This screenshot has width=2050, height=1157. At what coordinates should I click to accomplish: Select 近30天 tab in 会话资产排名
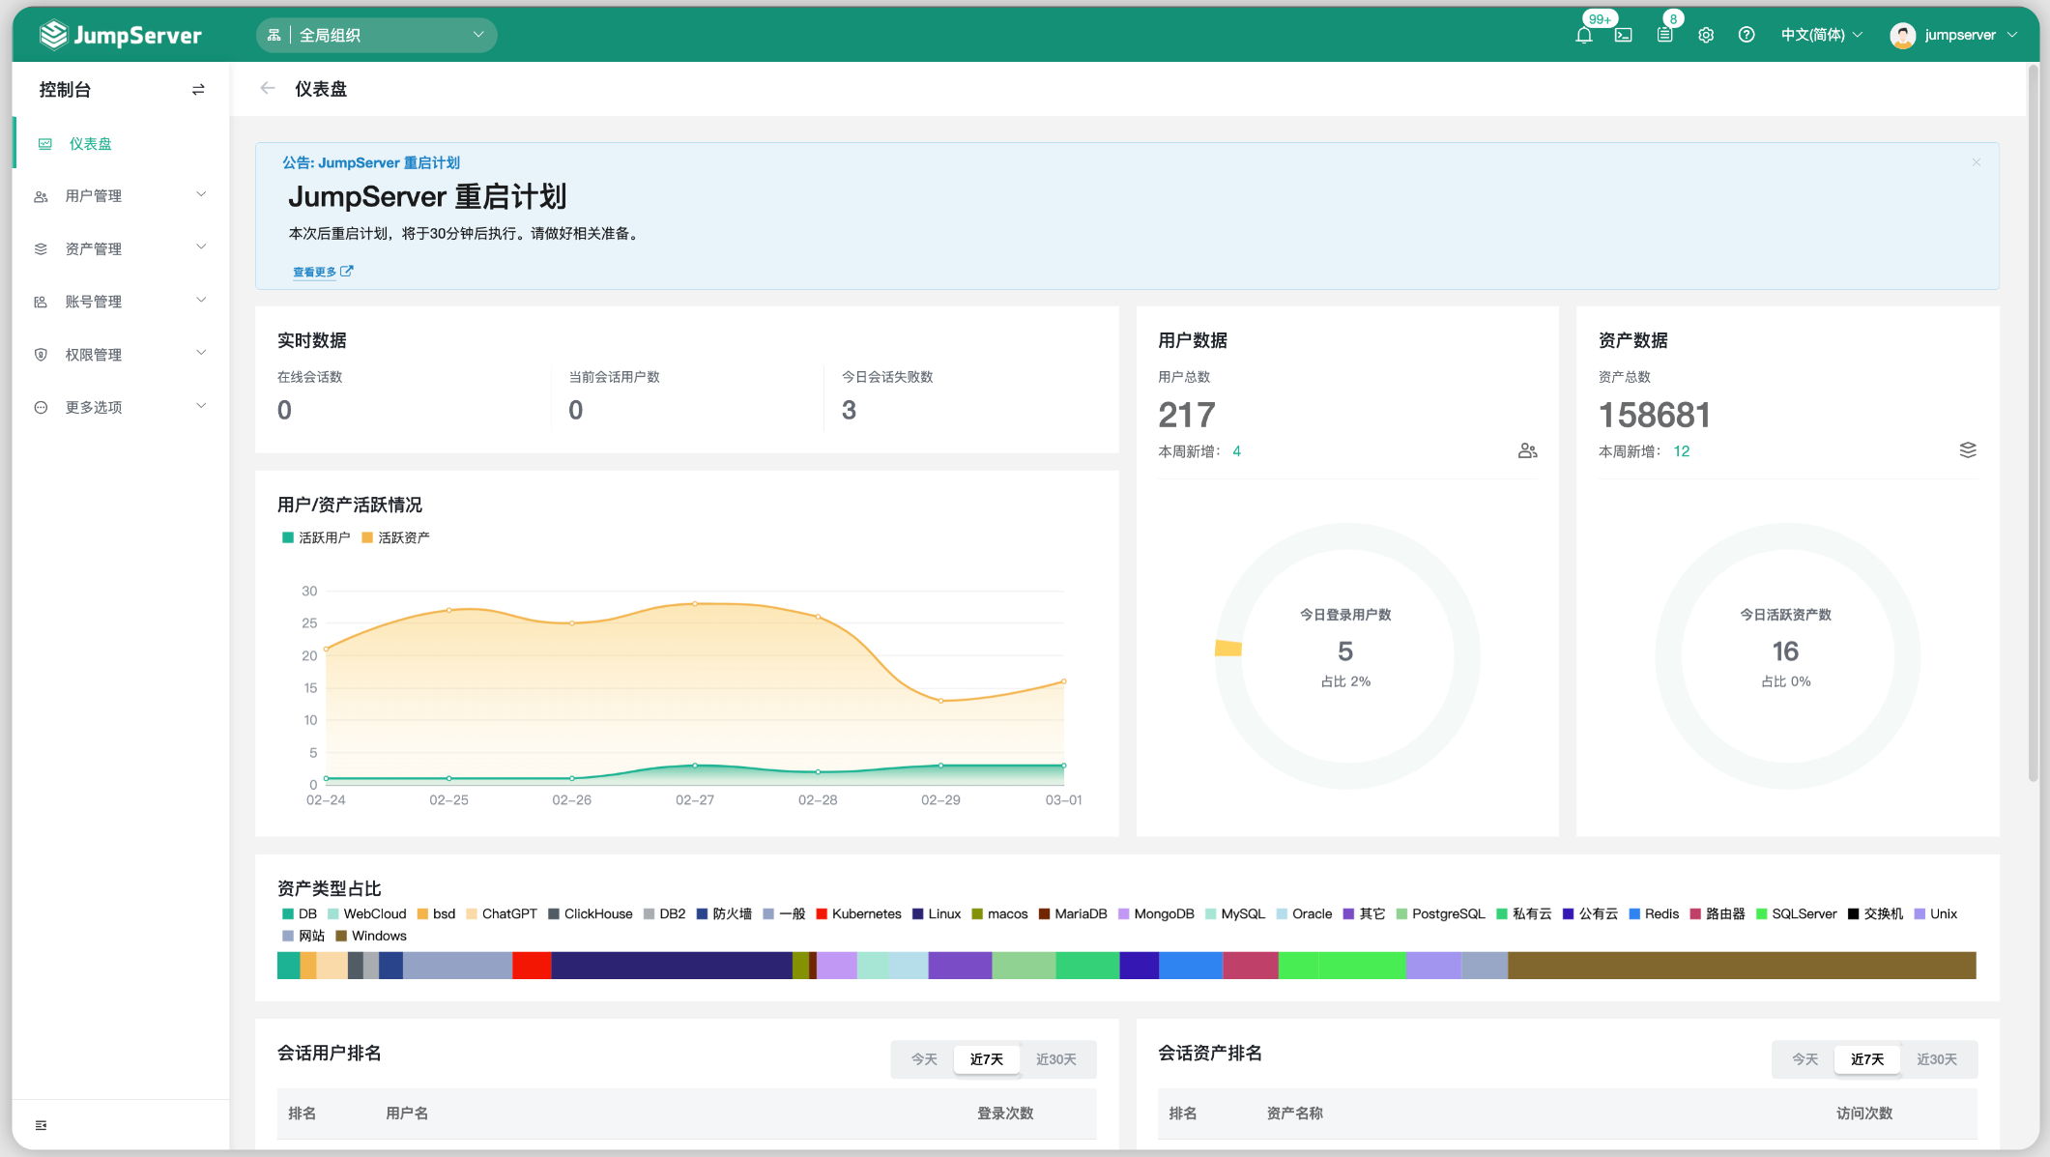tap(1937, 1059)
